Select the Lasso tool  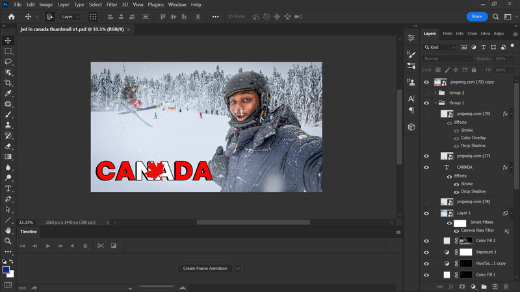8,62
